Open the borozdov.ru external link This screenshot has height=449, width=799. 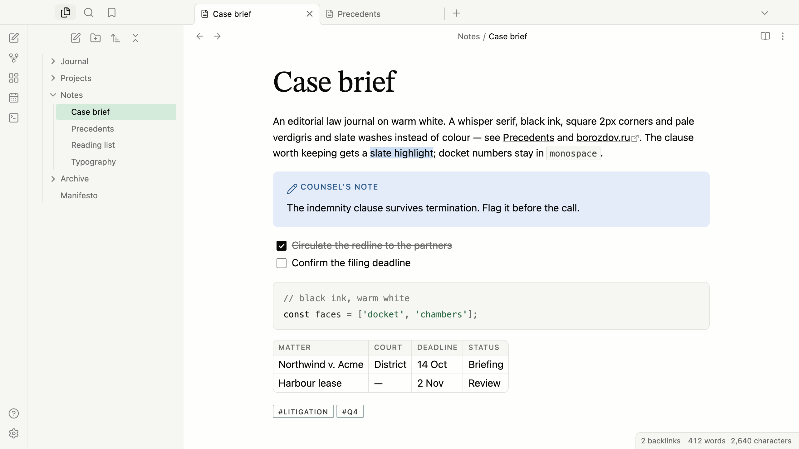tap(603, 138)
